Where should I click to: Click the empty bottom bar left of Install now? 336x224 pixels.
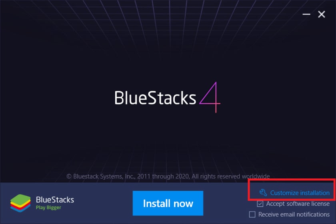pyautogui.click(x=103, y=203)
